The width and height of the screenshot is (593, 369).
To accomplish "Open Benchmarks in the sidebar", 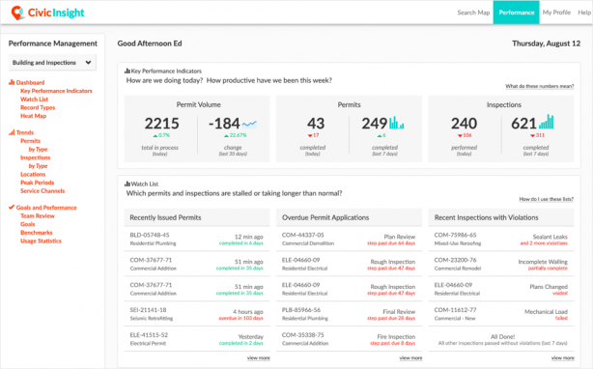I will [x=37, y=232].
